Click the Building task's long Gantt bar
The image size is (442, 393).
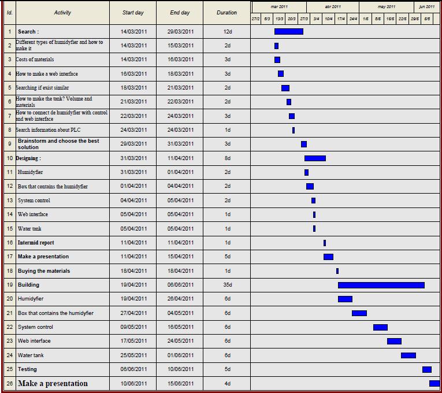381,285
